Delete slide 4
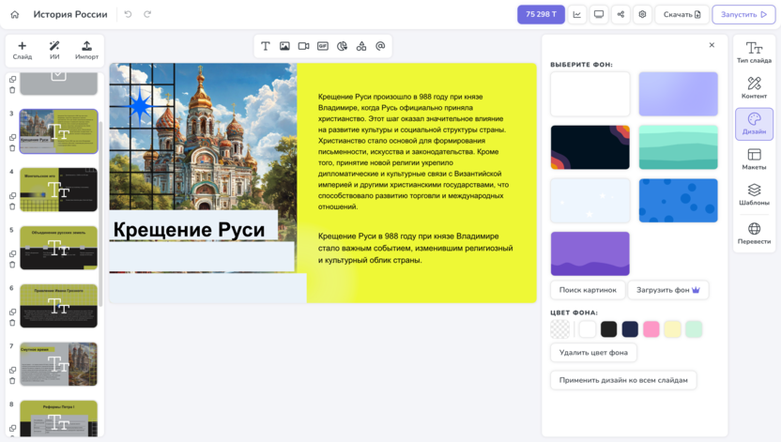 (12, 206)
